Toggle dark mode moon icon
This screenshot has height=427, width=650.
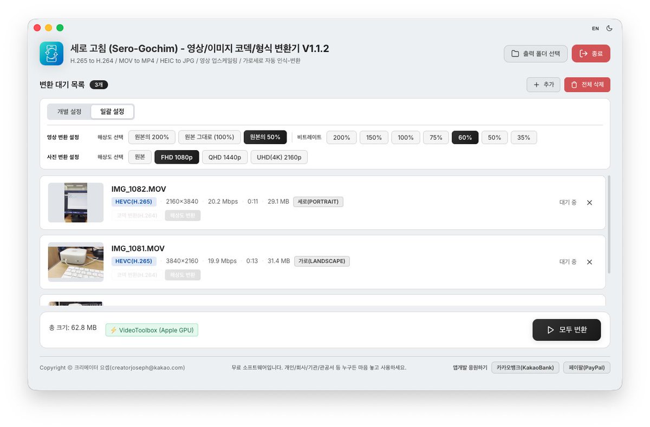(x=609, y=28)
